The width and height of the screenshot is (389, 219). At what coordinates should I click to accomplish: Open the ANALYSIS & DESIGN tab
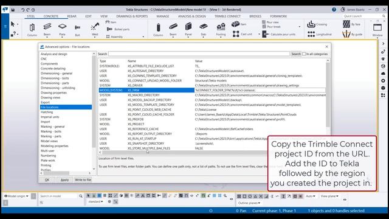pyautogui.click(x=192, y=16)
